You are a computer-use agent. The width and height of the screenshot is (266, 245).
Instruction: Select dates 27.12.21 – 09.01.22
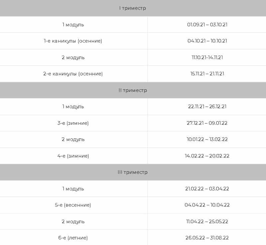click(x=207, y=123)
